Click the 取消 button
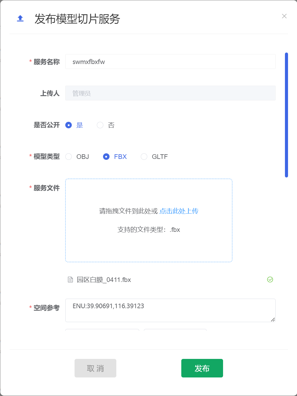Screen dimensions: 297x396 95,368
